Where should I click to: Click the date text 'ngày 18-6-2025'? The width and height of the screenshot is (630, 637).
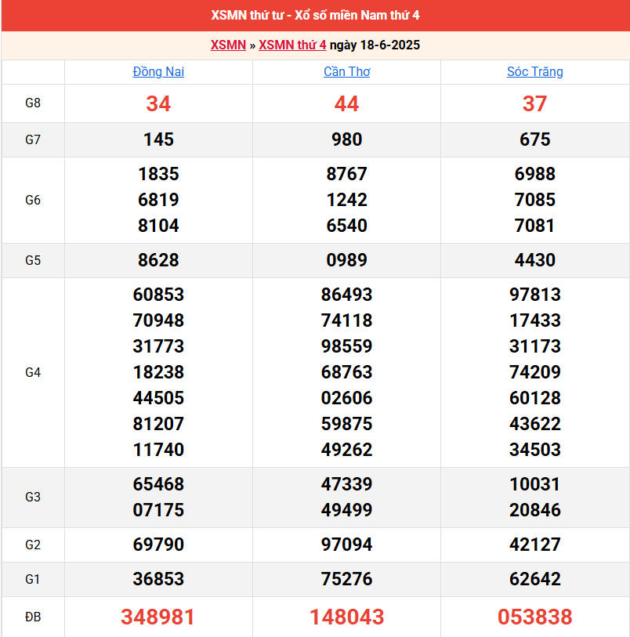pyautogui.click(x=375, y=45)
